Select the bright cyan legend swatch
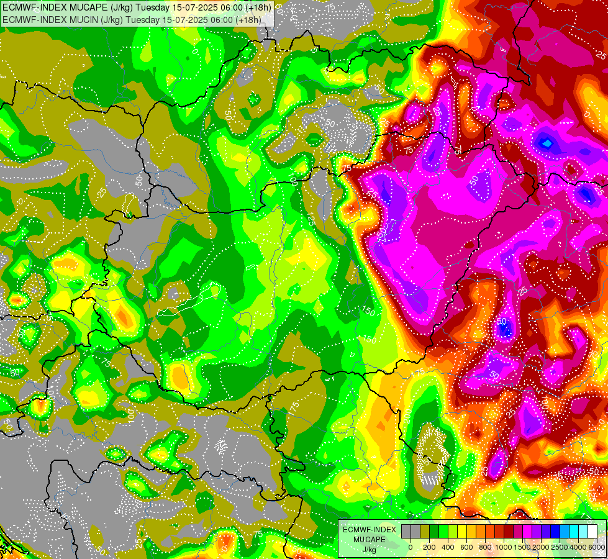The height and width of the screenshot is (559, 608). click(573, 532)
